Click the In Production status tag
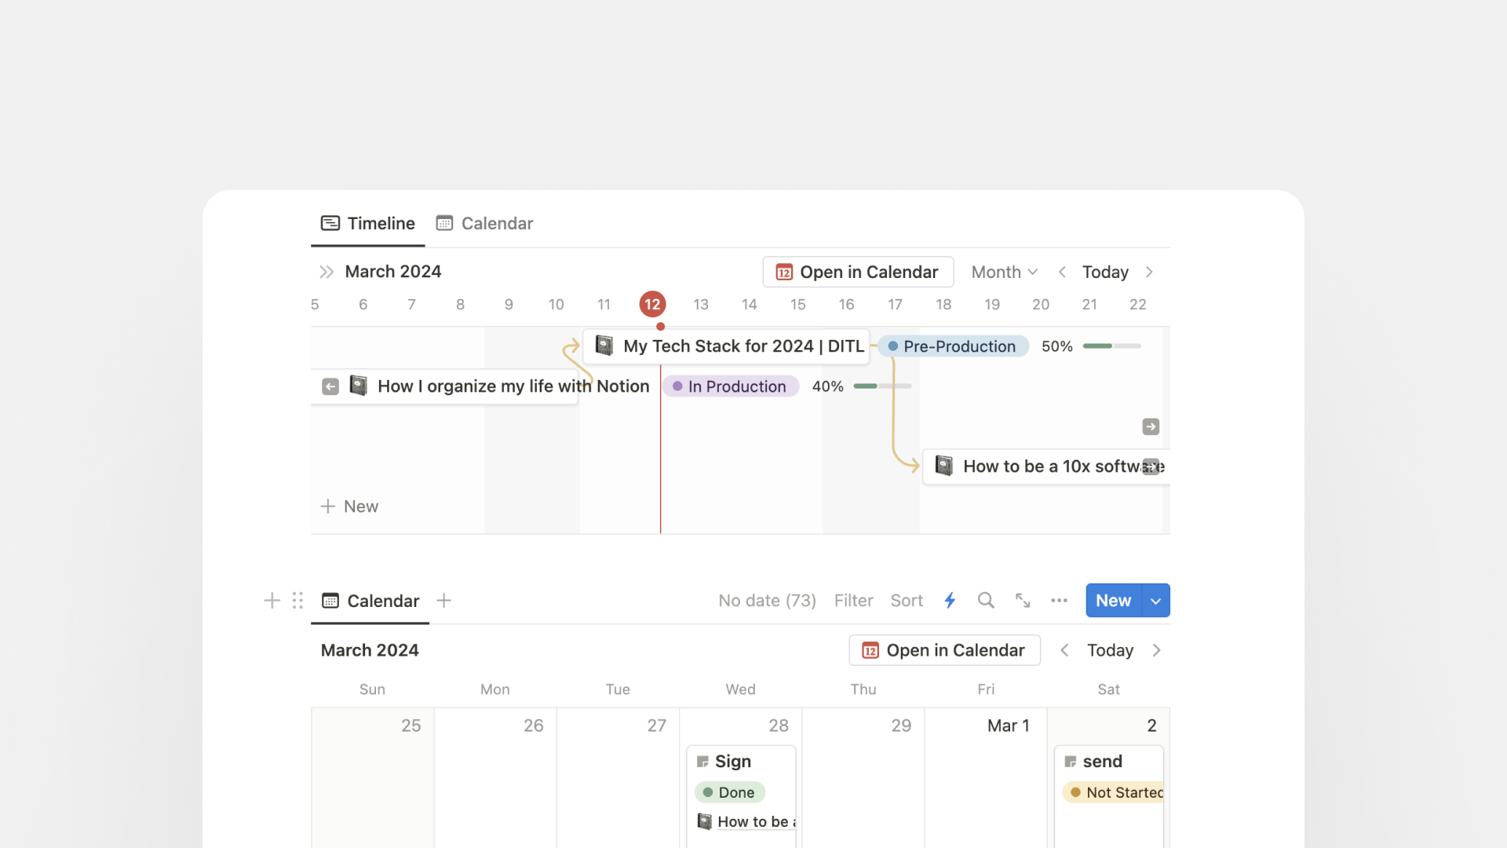This screenshot has width=1507, height=848. pyautogui.click(x=731, y=386)
